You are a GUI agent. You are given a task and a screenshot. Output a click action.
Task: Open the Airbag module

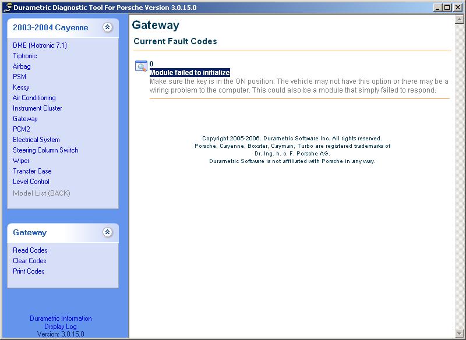22,66
